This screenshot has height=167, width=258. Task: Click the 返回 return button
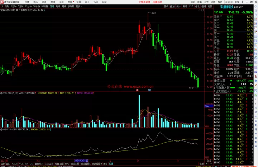click(210, 6)
